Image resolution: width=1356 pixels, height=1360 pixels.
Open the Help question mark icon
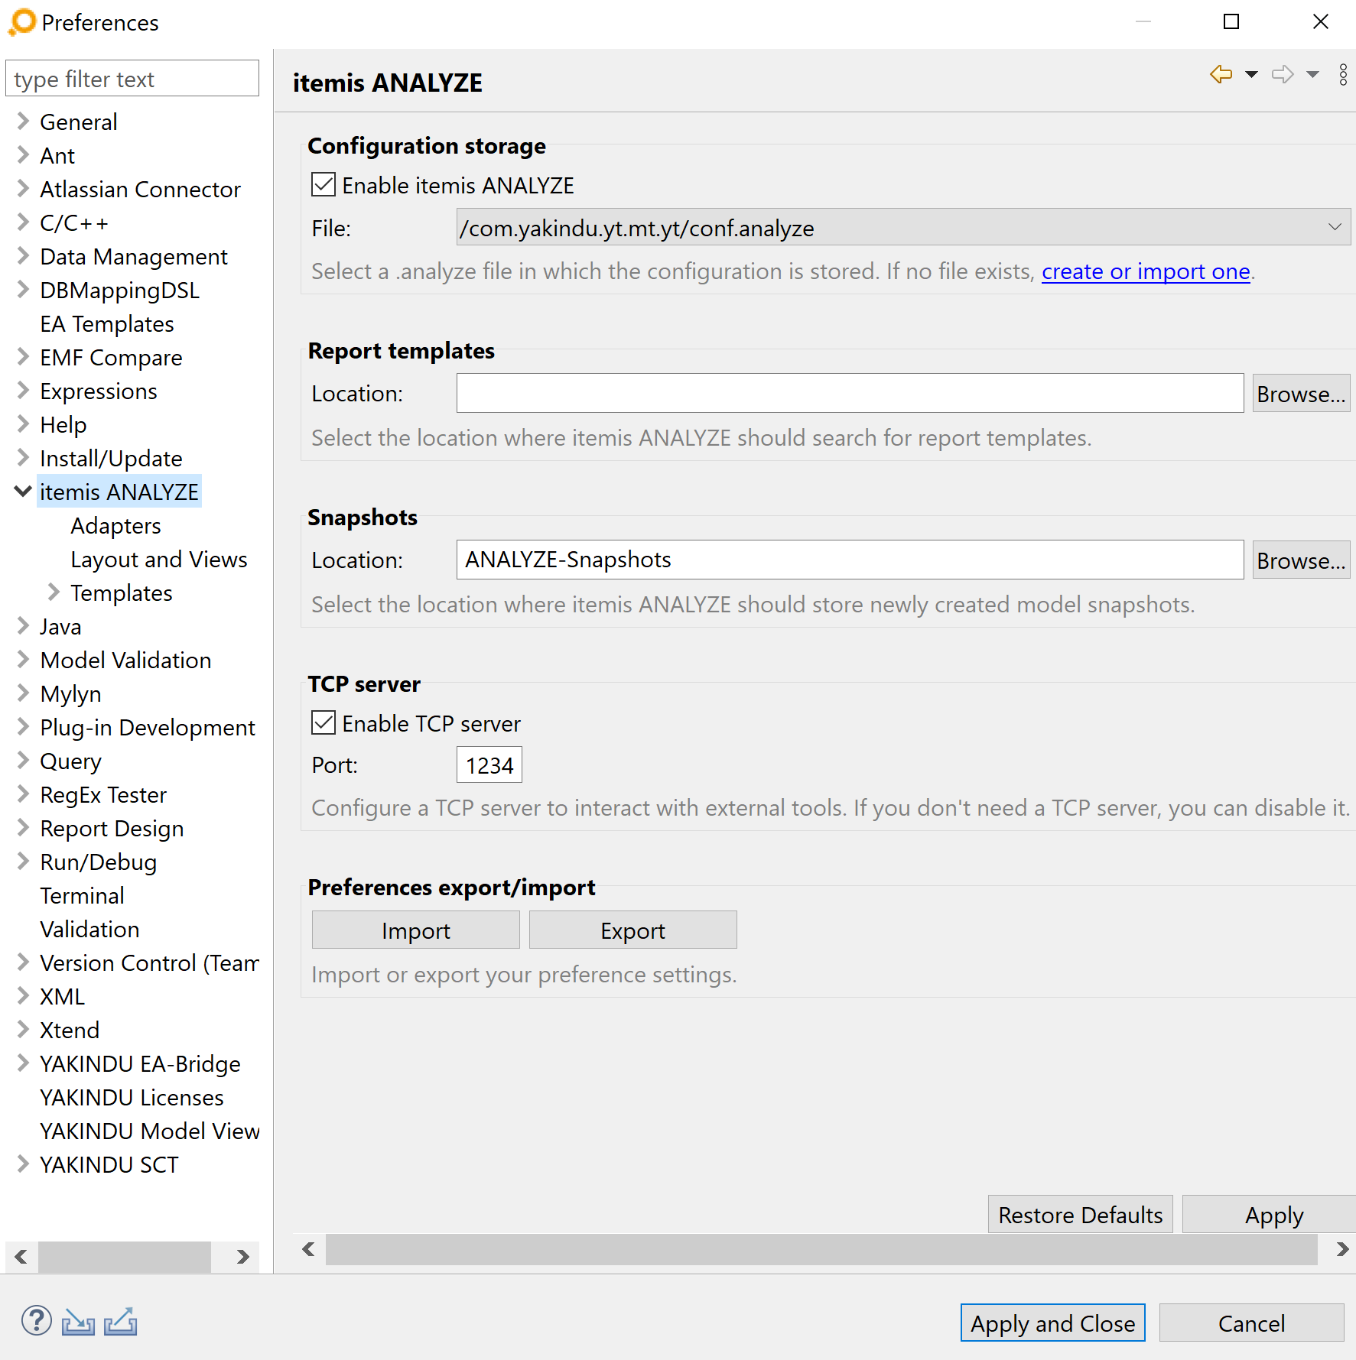click(36, 1320)
